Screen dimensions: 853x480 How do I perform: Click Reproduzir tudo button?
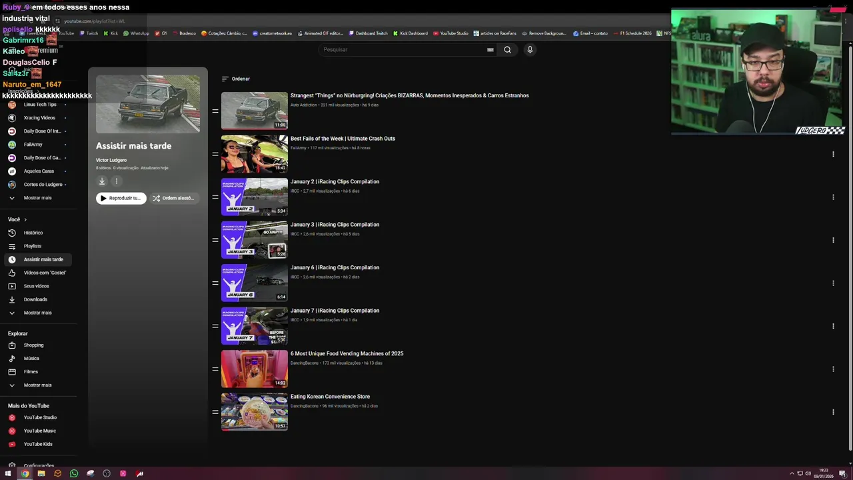(x=121, y=198)
